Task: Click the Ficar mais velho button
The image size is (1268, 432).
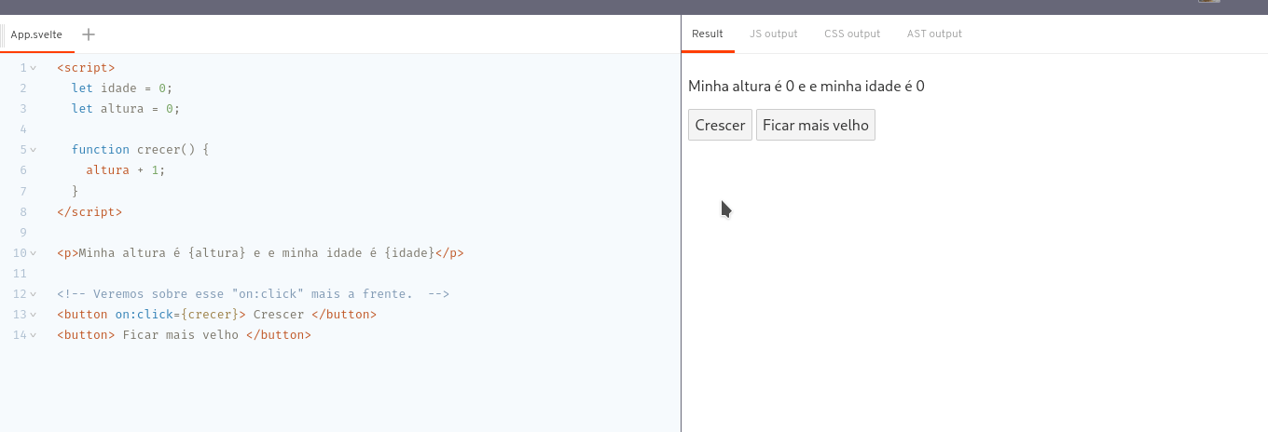Action: coord(816,125)
